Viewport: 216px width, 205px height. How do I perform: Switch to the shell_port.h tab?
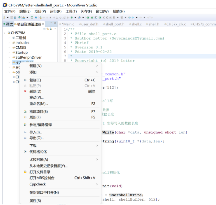coord(114,24)
